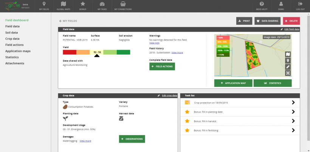Click the dark green yield bar segment

tap(123, 52)
